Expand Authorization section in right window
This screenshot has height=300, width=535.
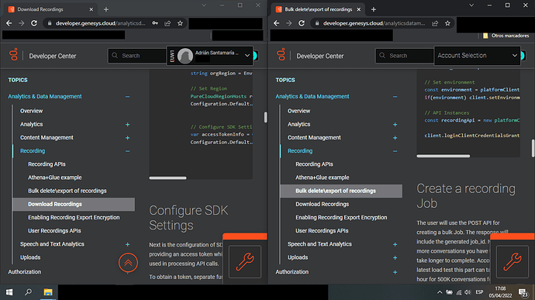click(x=395, y=272)
